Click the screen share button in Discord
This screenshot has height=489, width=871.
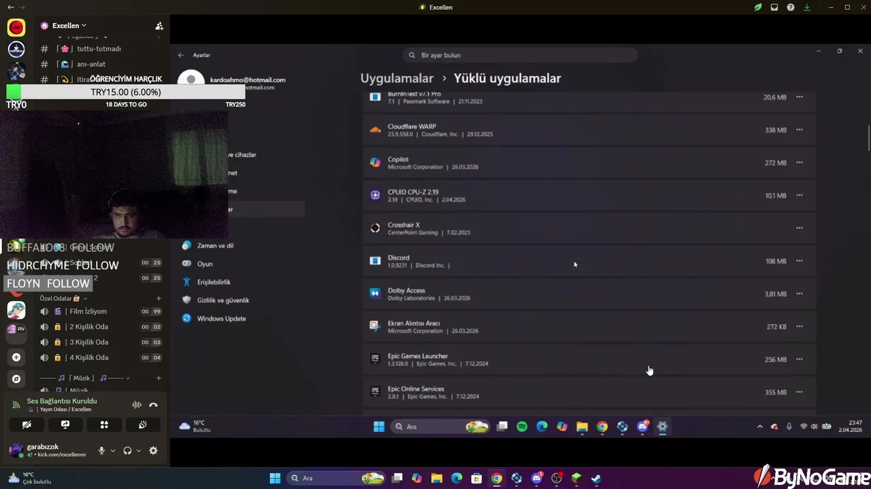[65, 424]
